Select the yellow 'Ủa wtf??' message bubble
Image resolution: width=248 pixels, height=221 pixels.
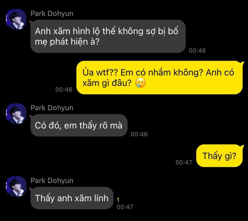click(159, 78)
